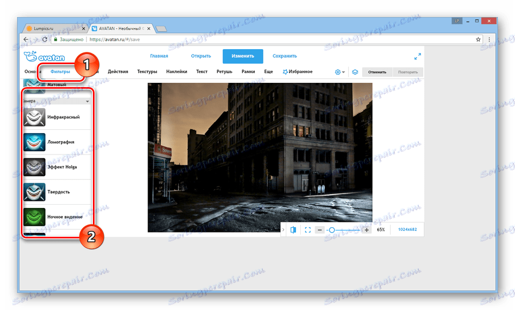Close the AVATAN browser tab
This screenshot has height=310, width=515.
[x=149, y=29]
